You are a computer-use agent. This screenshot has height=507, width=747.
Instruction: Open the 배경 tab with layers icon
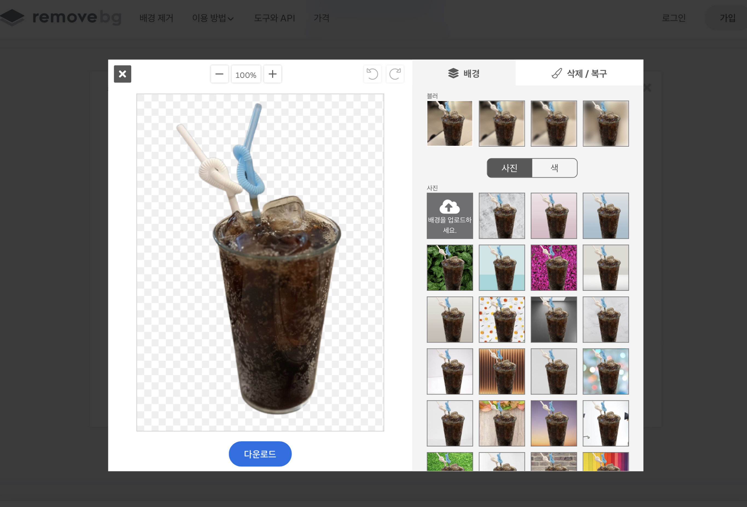click(463, 73)
